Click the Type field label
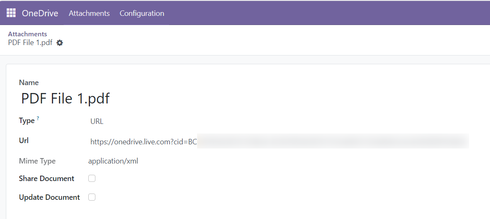The height and width of the screenshot is (219, 490). (x=26, y=121)
